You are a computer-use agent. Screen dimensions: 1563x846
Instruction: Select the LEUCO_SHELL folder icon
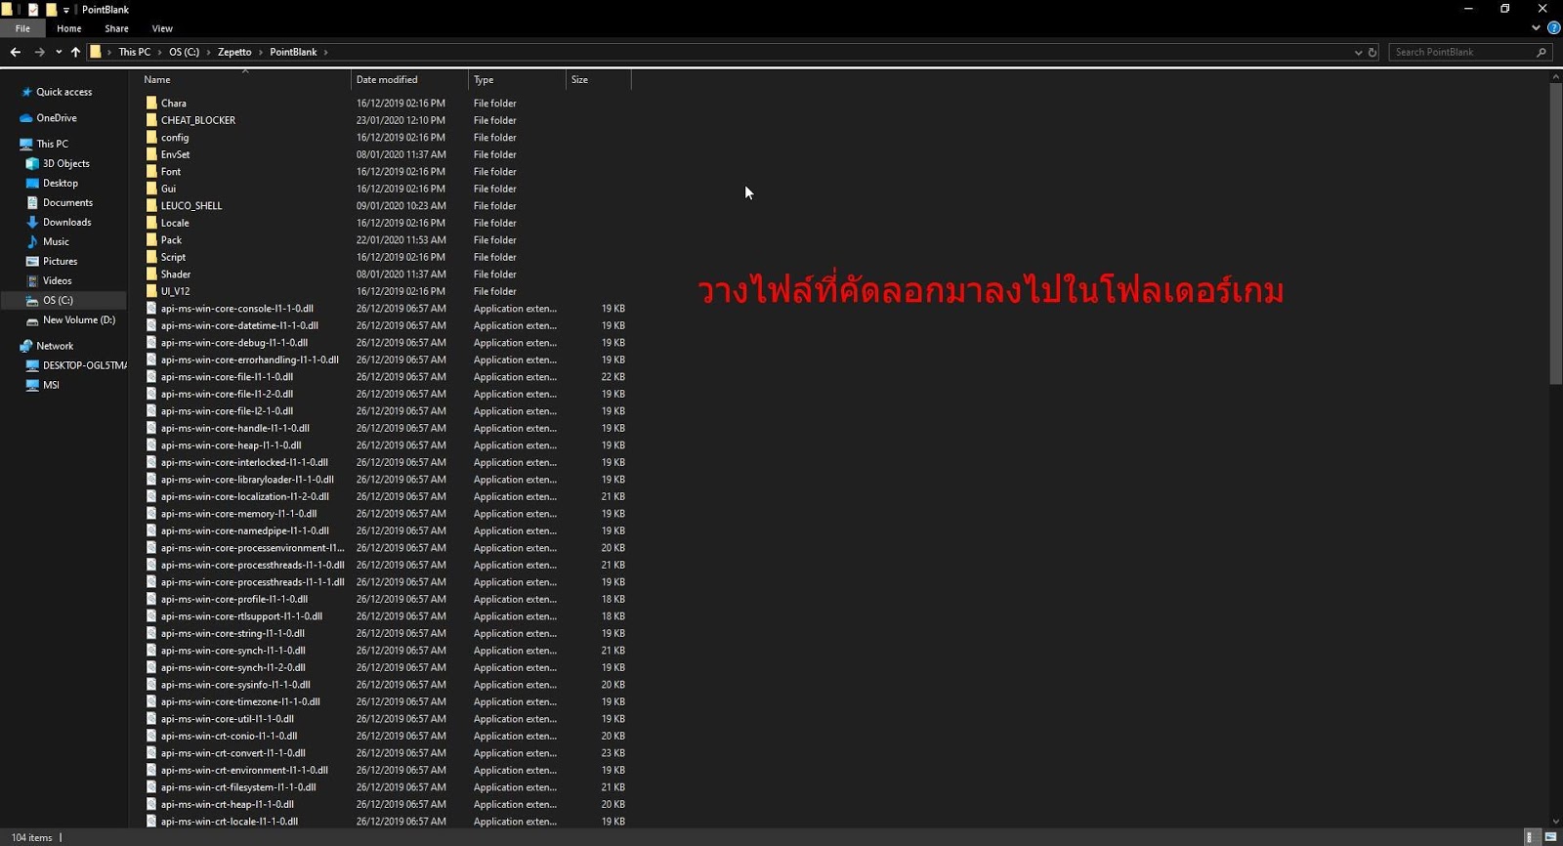pos(151,205)
